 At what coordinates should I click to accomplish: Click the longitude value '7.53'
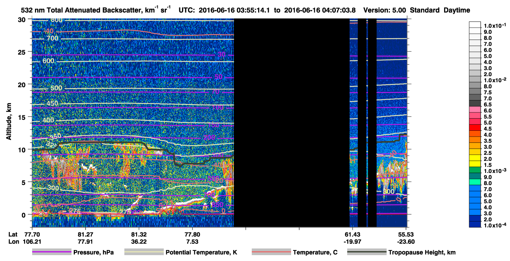(x=192, y=241)
